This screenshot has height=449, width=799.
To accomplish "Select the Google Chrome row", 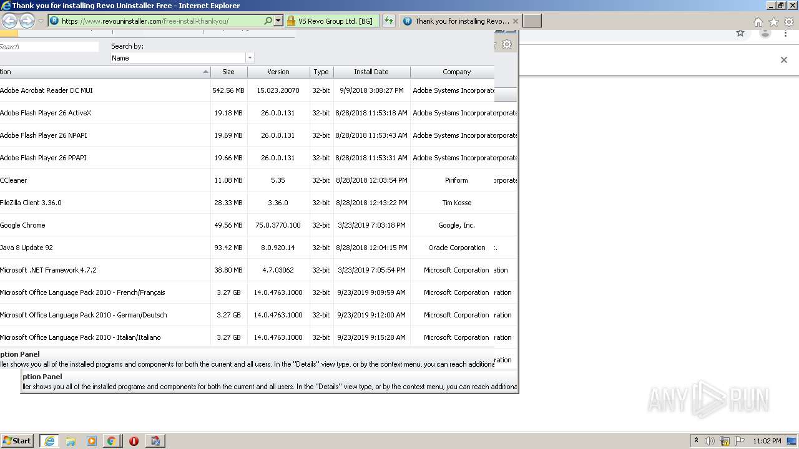I will tap(247, 225).
